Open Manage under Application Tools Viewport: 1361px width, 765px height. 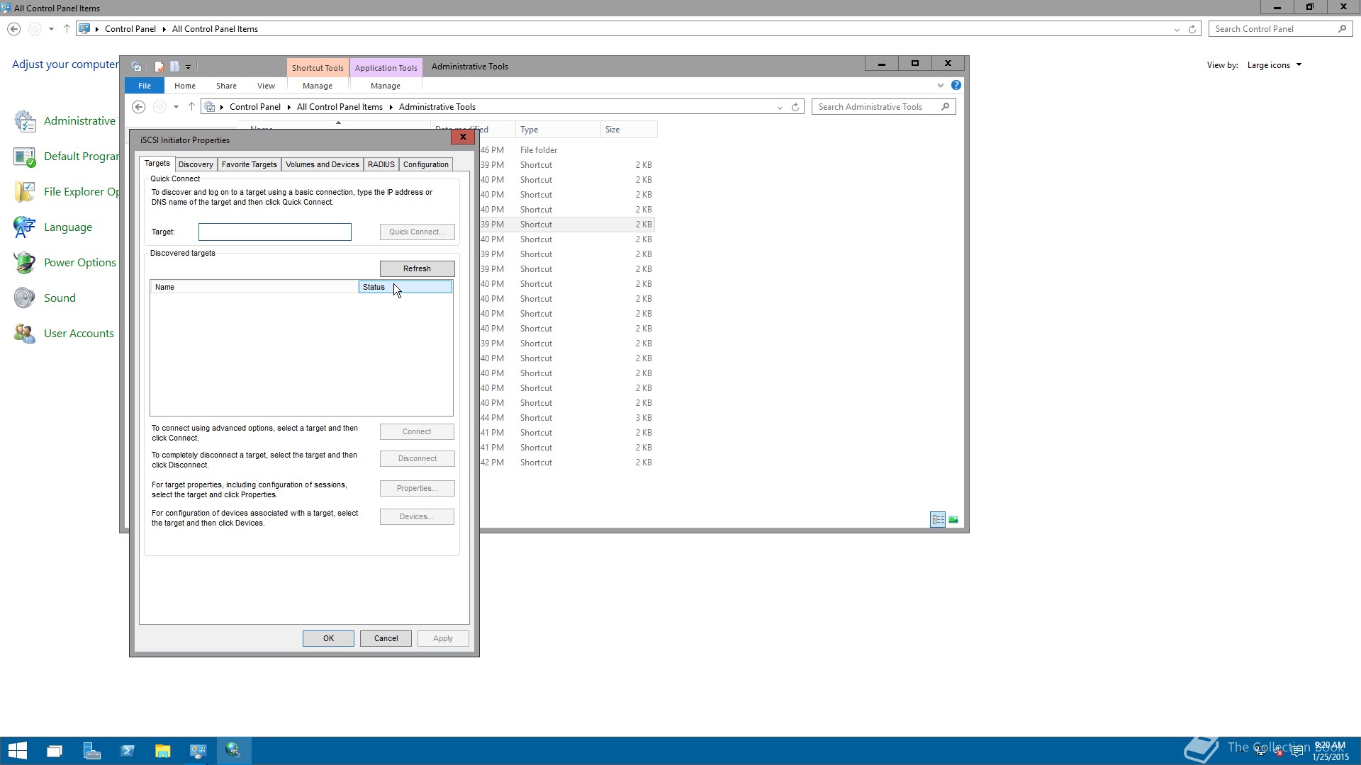tap(386, 86)
